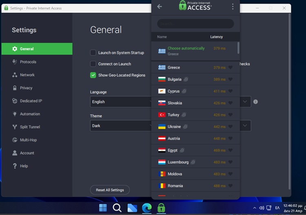Click Luxembourg geo-located globe icon
Viewport: 306px width, 215px height.
193,162
